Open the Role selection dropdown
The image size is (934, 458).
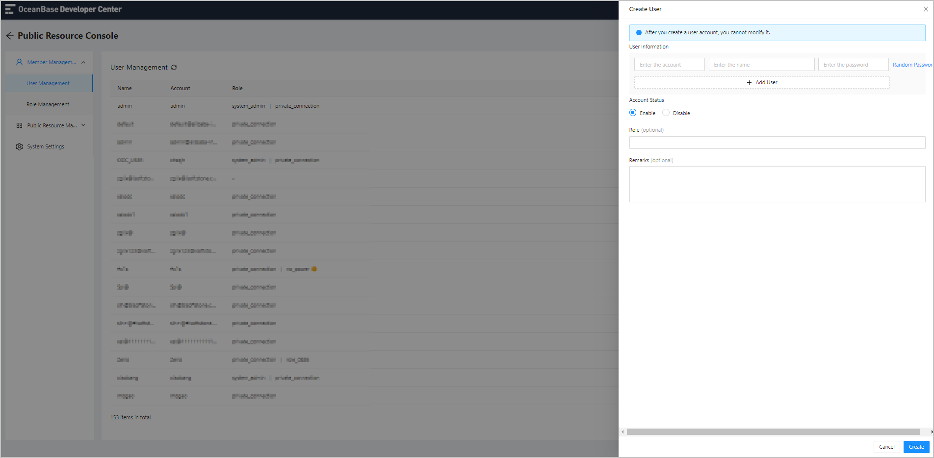(x=777, y=143)
